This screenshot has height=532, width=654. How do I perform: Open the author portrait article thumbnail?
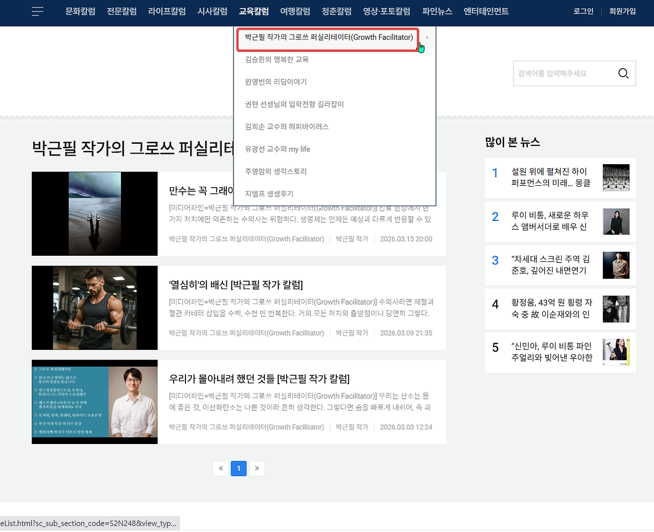95,402
